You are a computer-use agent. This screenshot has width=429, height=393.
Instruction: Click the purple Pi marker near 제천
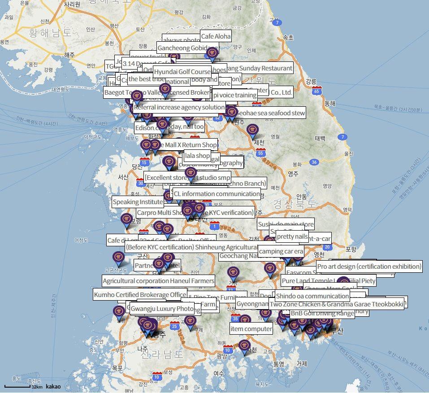pyautogui.click(x=252, y=131)
